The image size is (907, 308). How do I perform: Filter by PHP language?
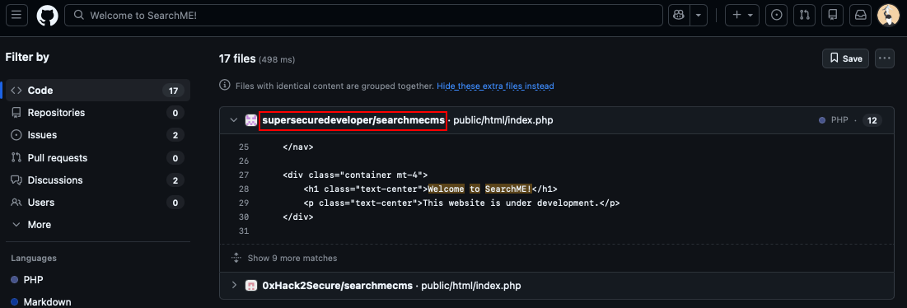[x=33, y=280]
